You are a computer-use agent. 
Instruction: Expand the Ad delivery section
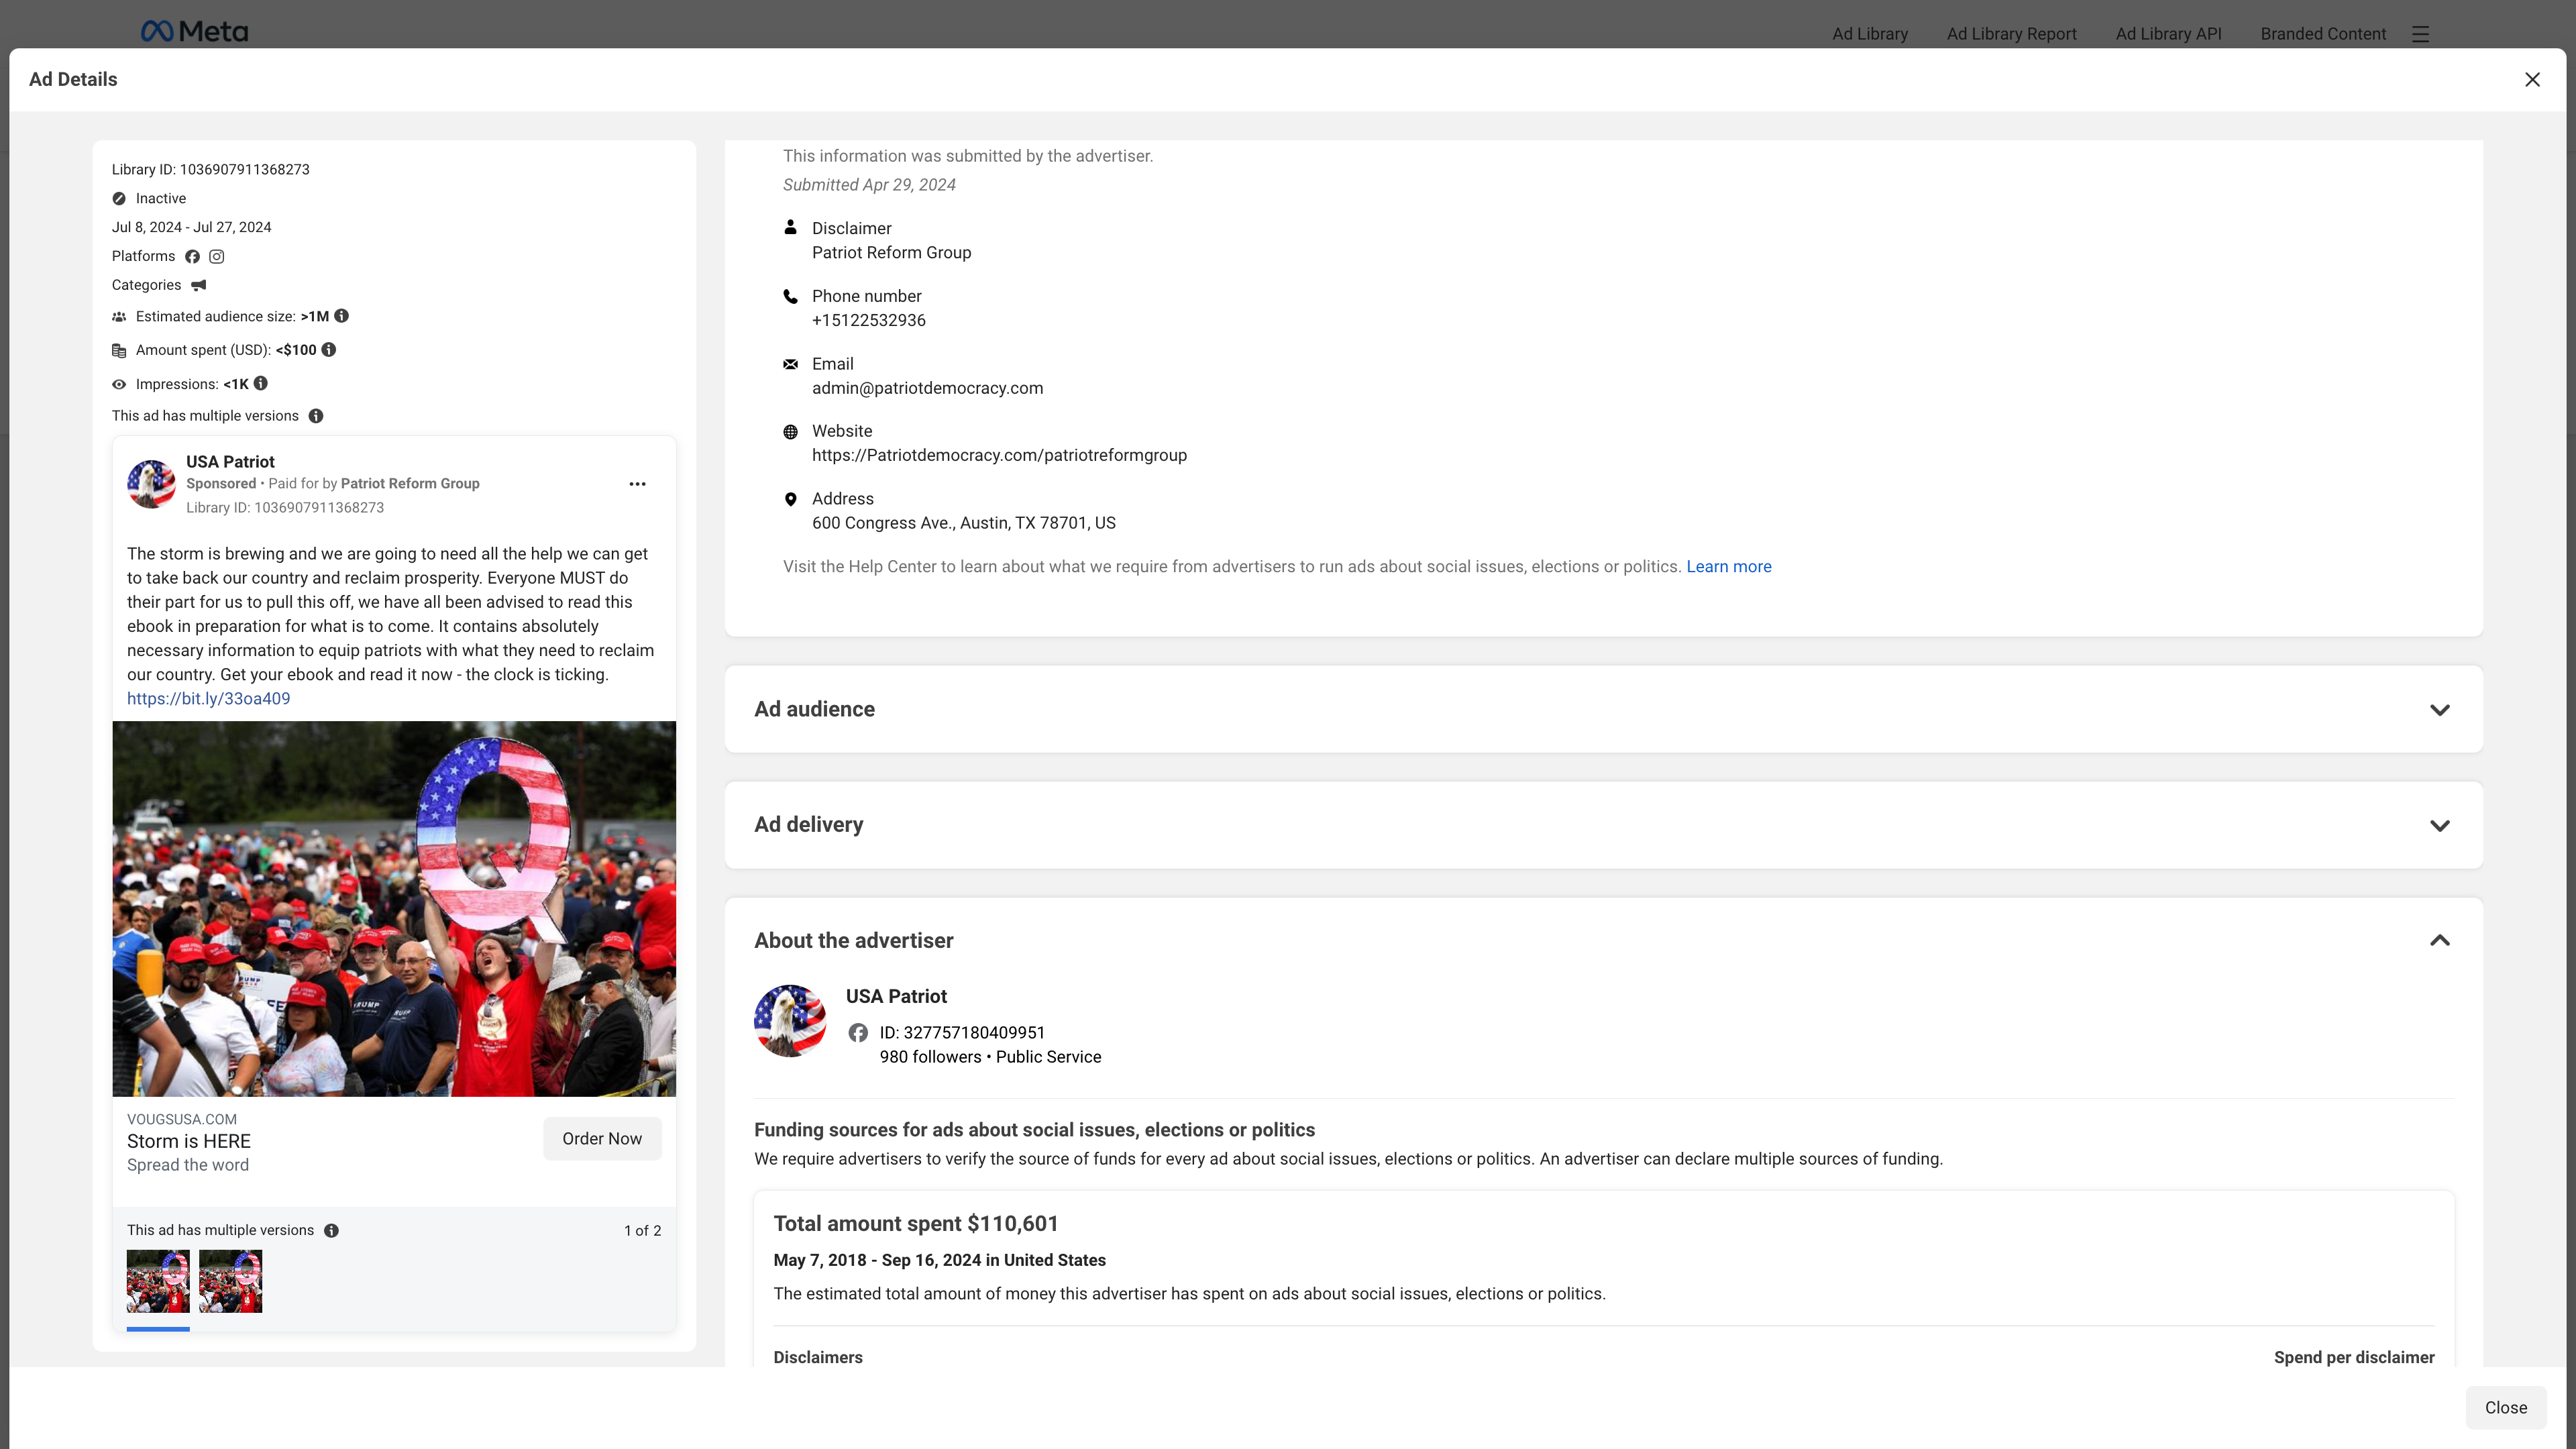[x=2439, y=826]
